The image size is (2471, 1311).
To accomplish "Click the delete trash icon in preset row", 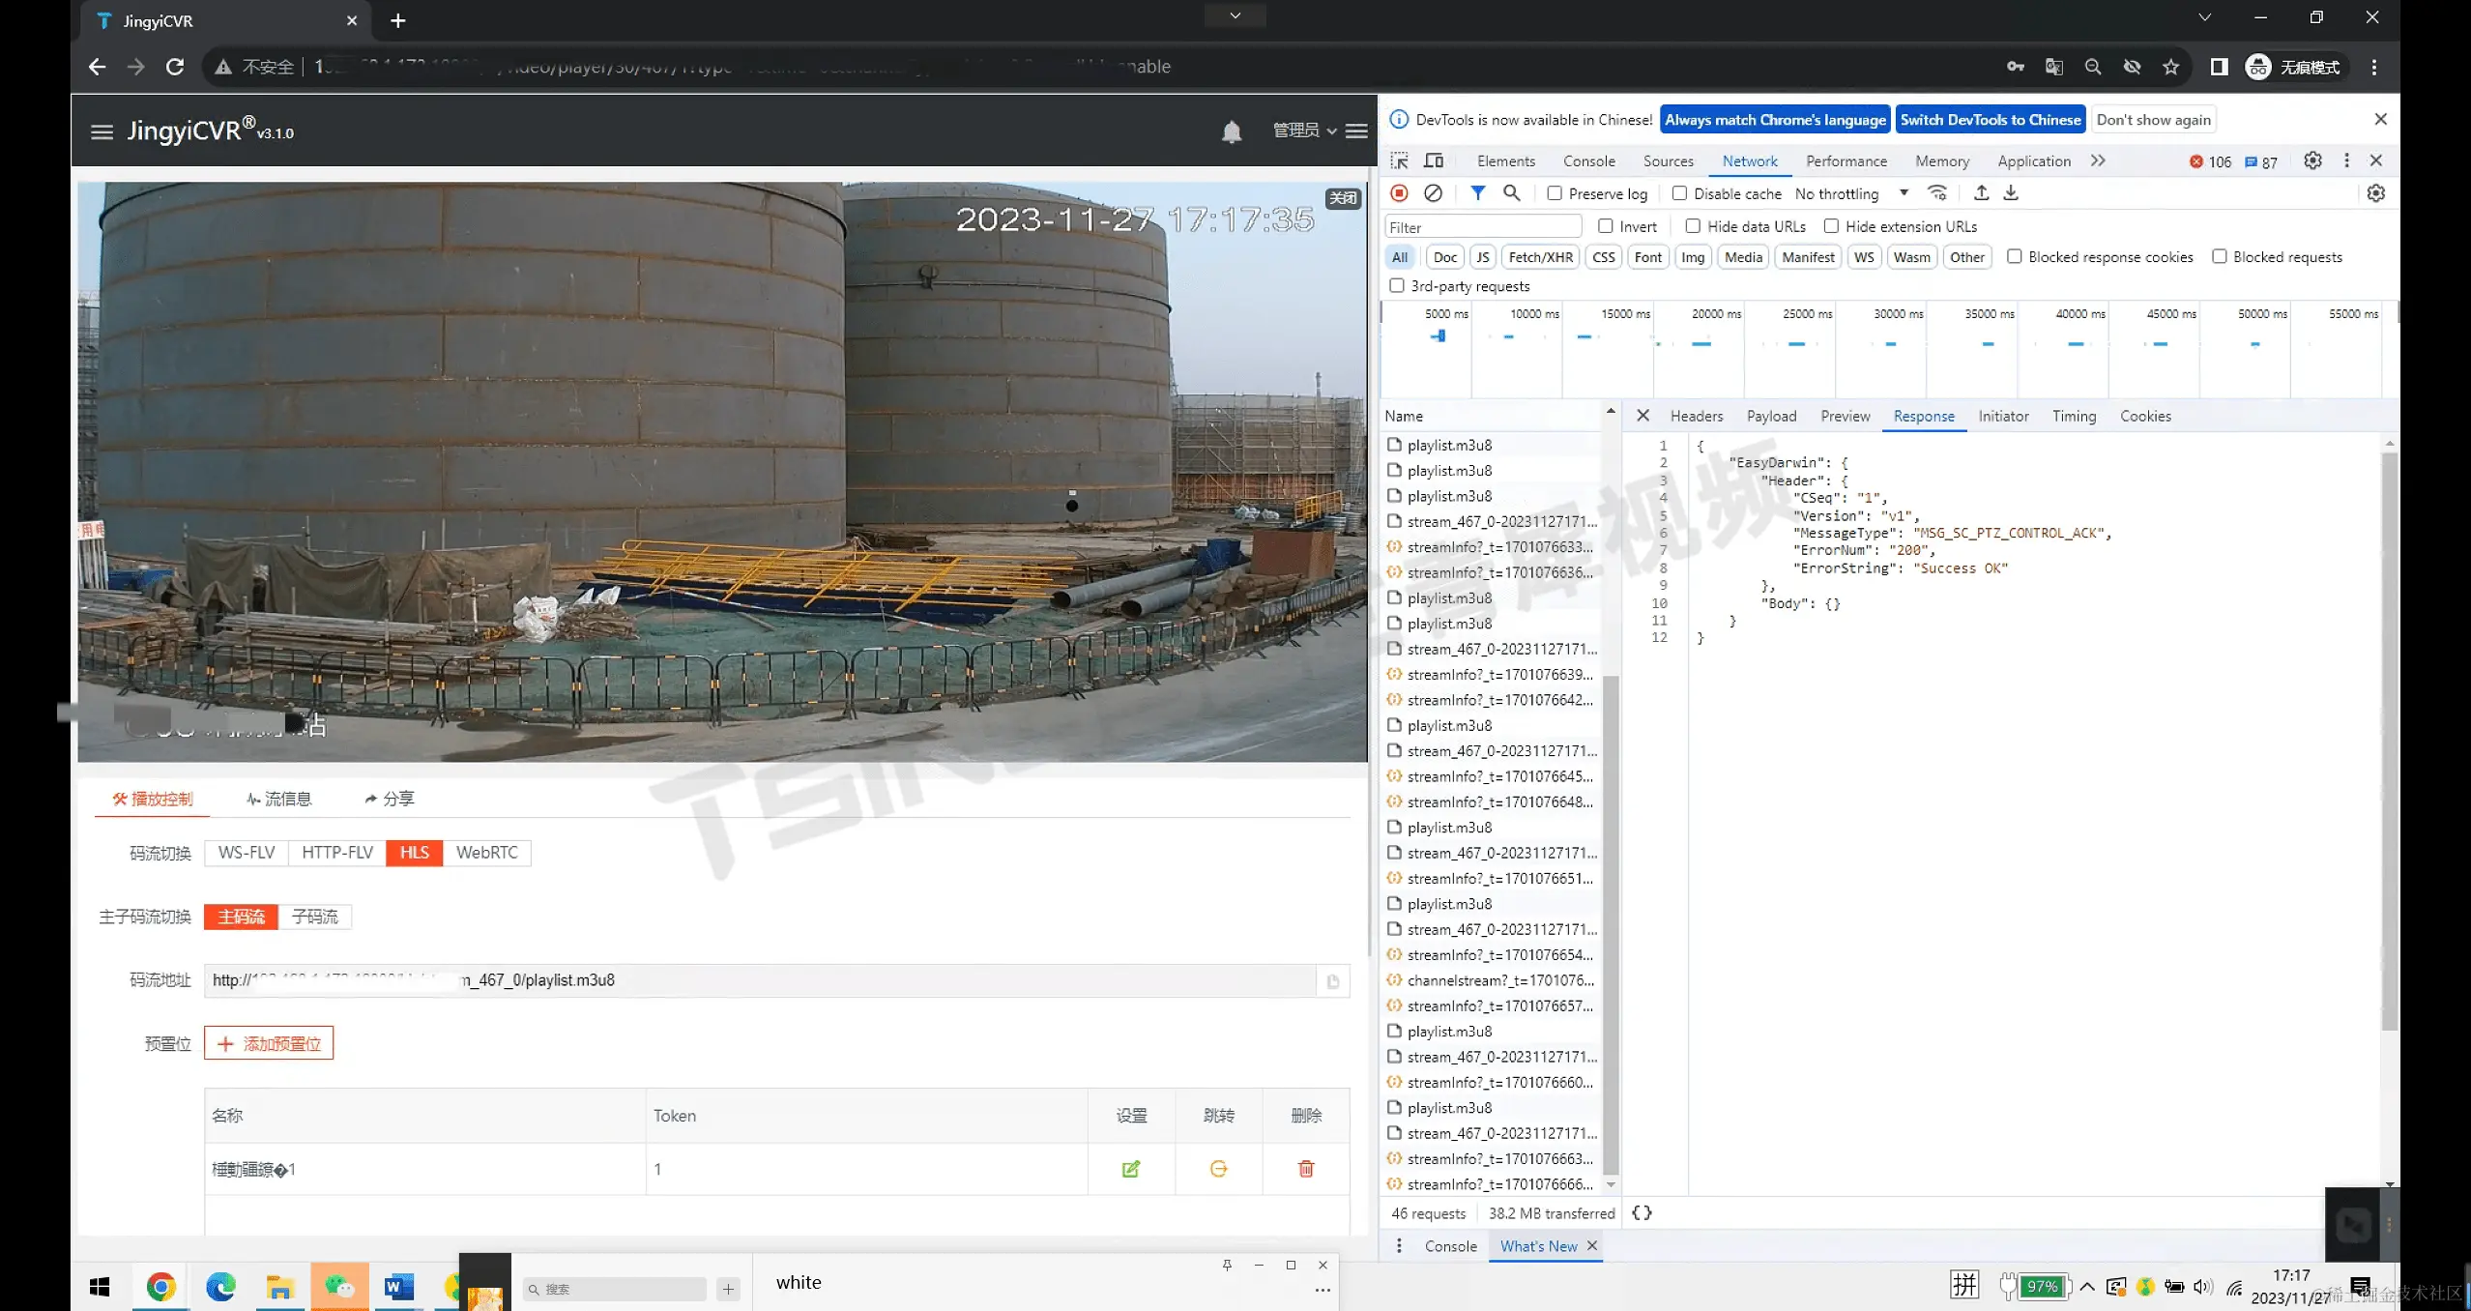I will (x=1305, y=1169).
